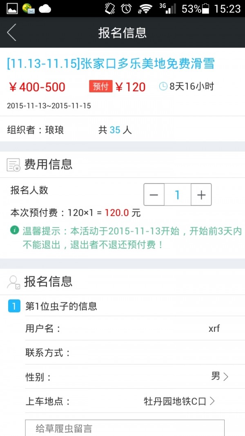Tap the blue number 1 badge

click(14, 306)
